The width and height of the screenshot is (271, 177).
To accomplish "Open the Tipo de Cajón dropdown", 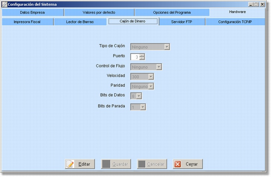I will tap(167, 47).
